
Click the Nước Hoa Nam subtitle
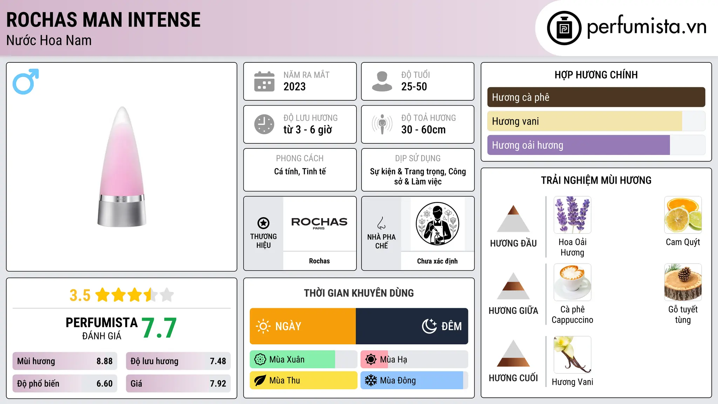pos(49,41)
